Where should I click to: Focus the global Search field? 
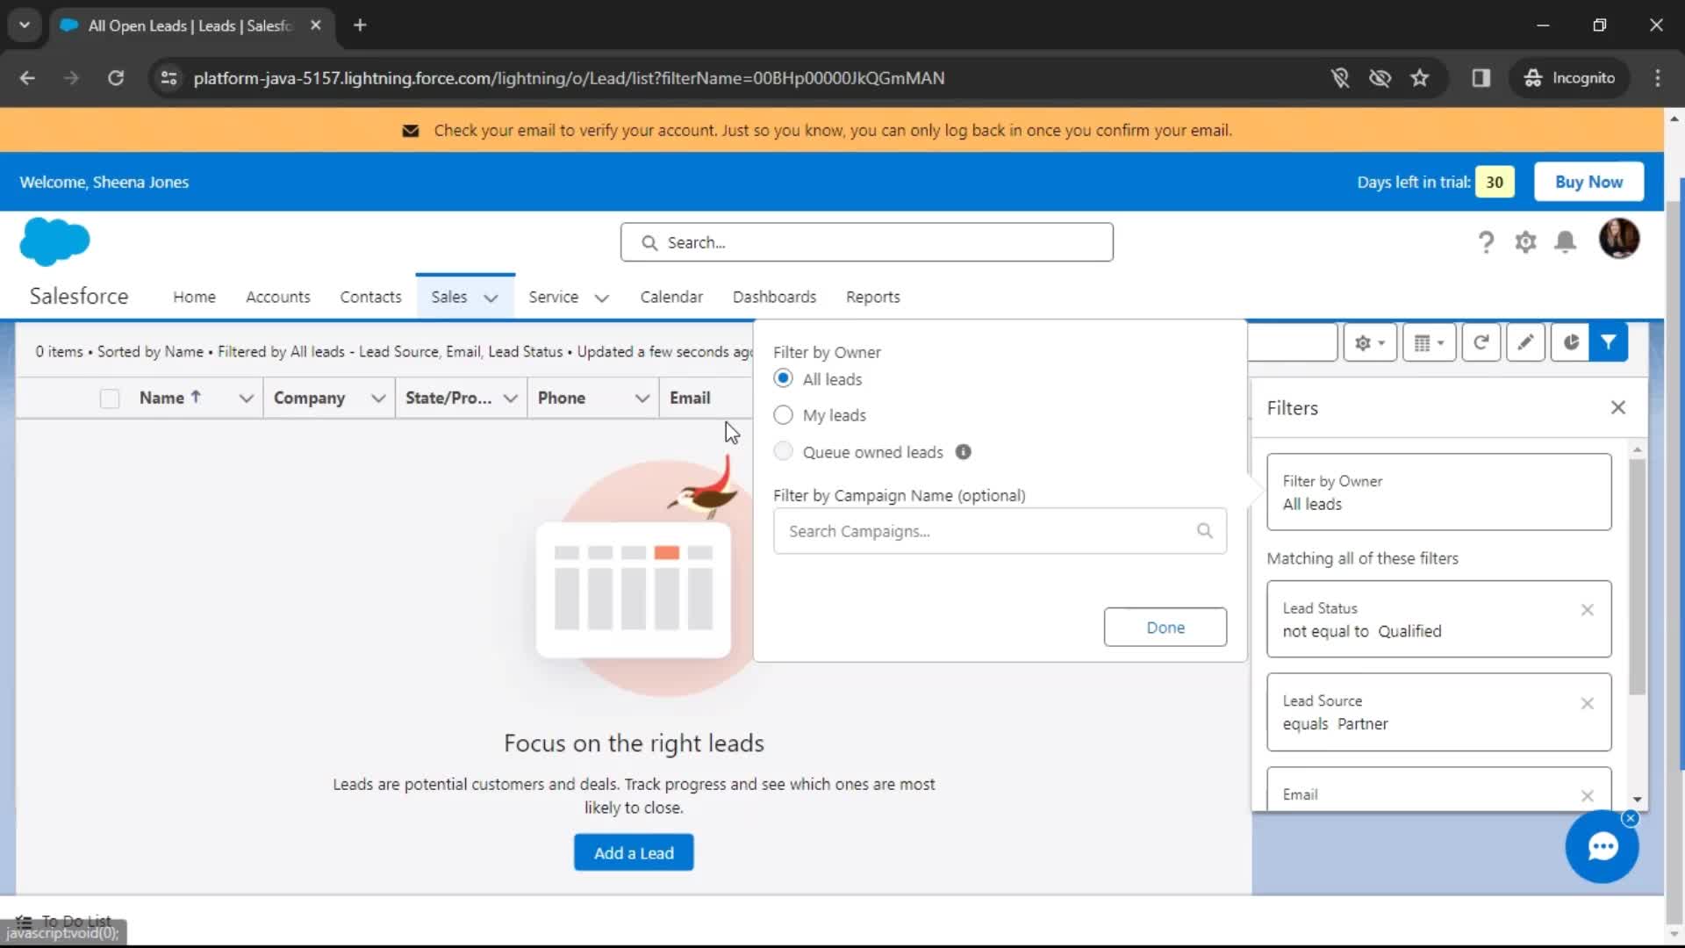pyautogui.click(x=866, y=242)
